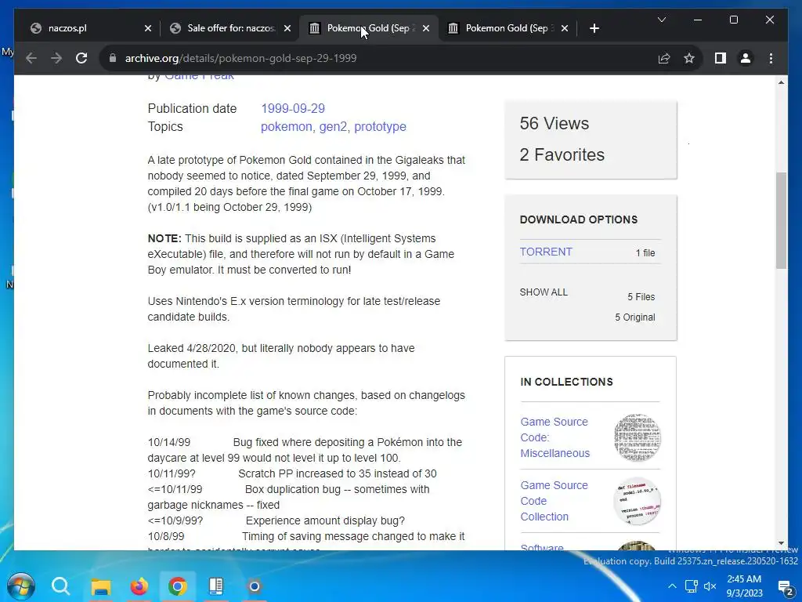802x602 pixels.
Task: Click the IN COLLECTIONS heading
Action: [x=566, y=382]
